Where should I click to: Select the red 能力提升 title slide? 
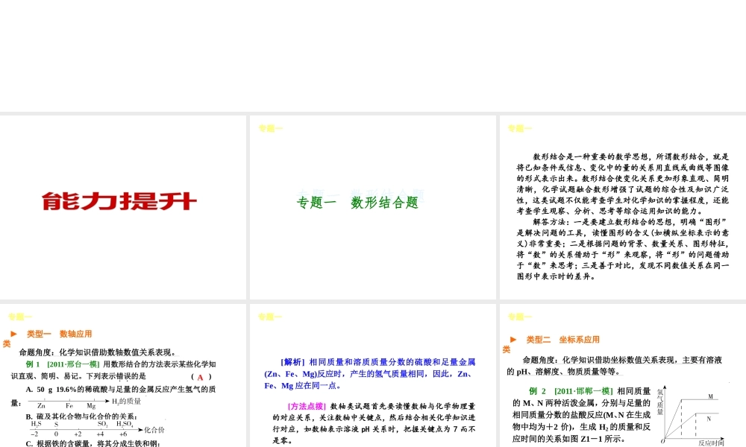[123, 207]
